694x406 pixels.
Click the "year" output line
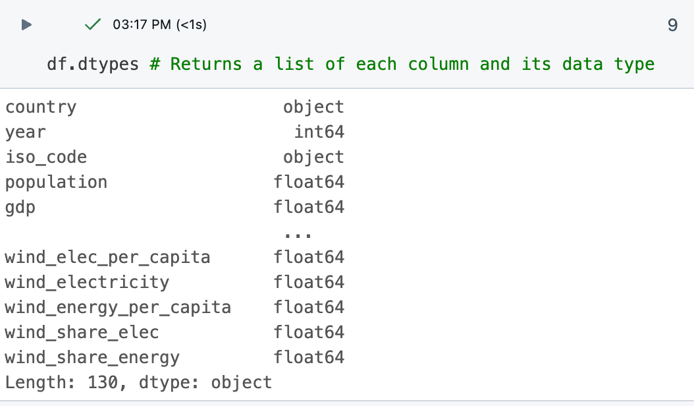25,132
